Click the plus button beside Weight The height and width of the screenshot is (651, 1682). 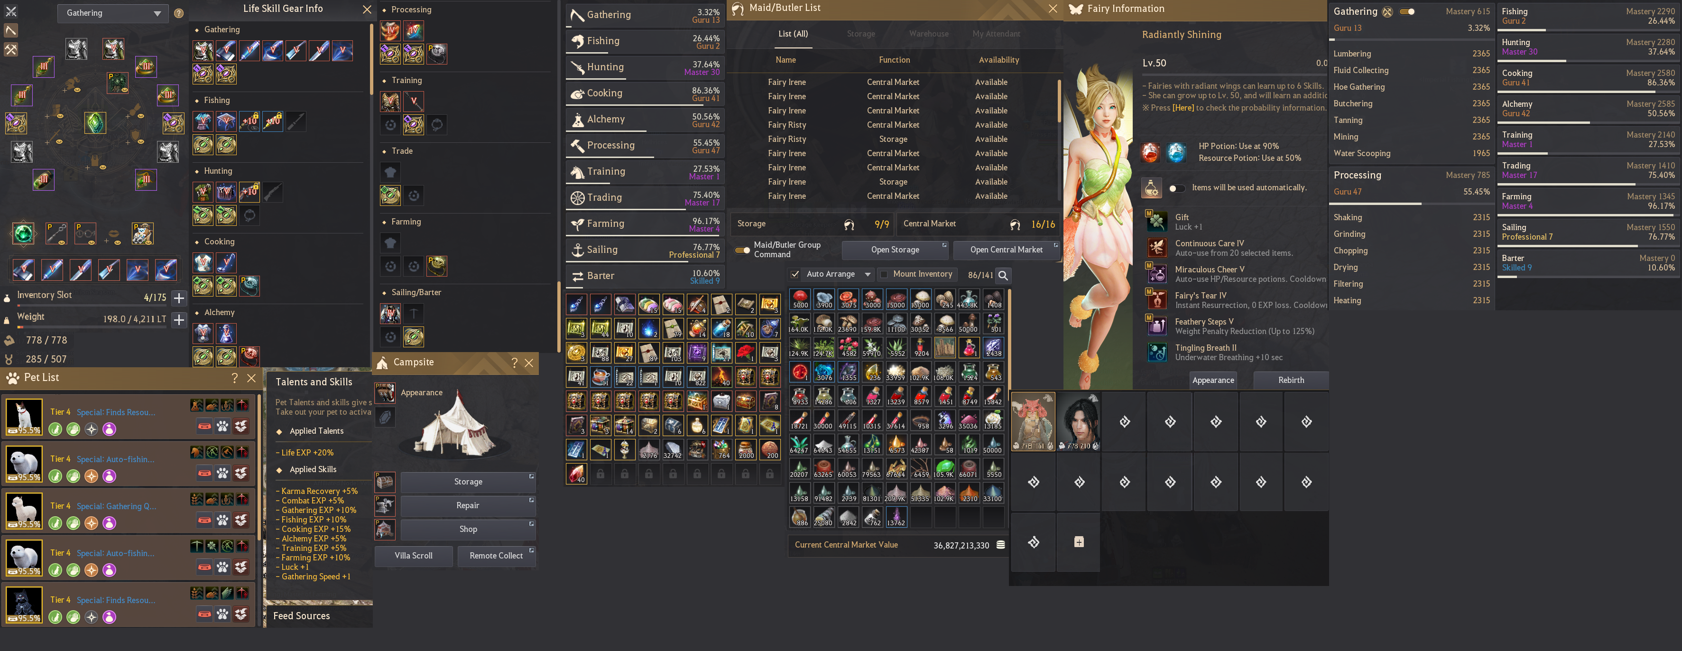click(x=179, y=320)
